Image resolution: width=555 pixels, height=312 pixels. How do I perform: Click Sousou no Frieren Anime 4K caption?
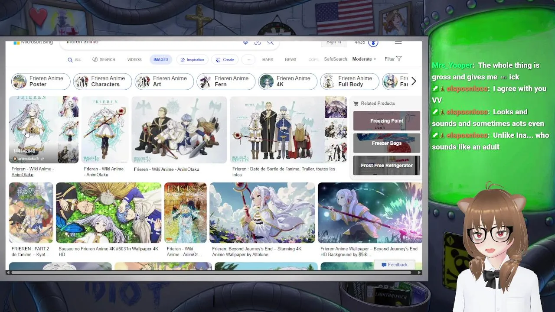point(108,252)
